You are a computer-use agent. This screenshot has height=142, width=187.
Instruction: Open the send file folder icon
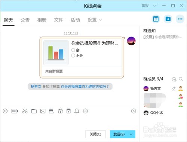point(34,111)
